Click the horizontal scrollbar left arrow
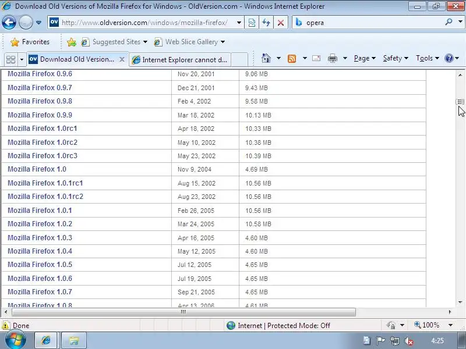466x349 pixels. click(x=6, y=312)
